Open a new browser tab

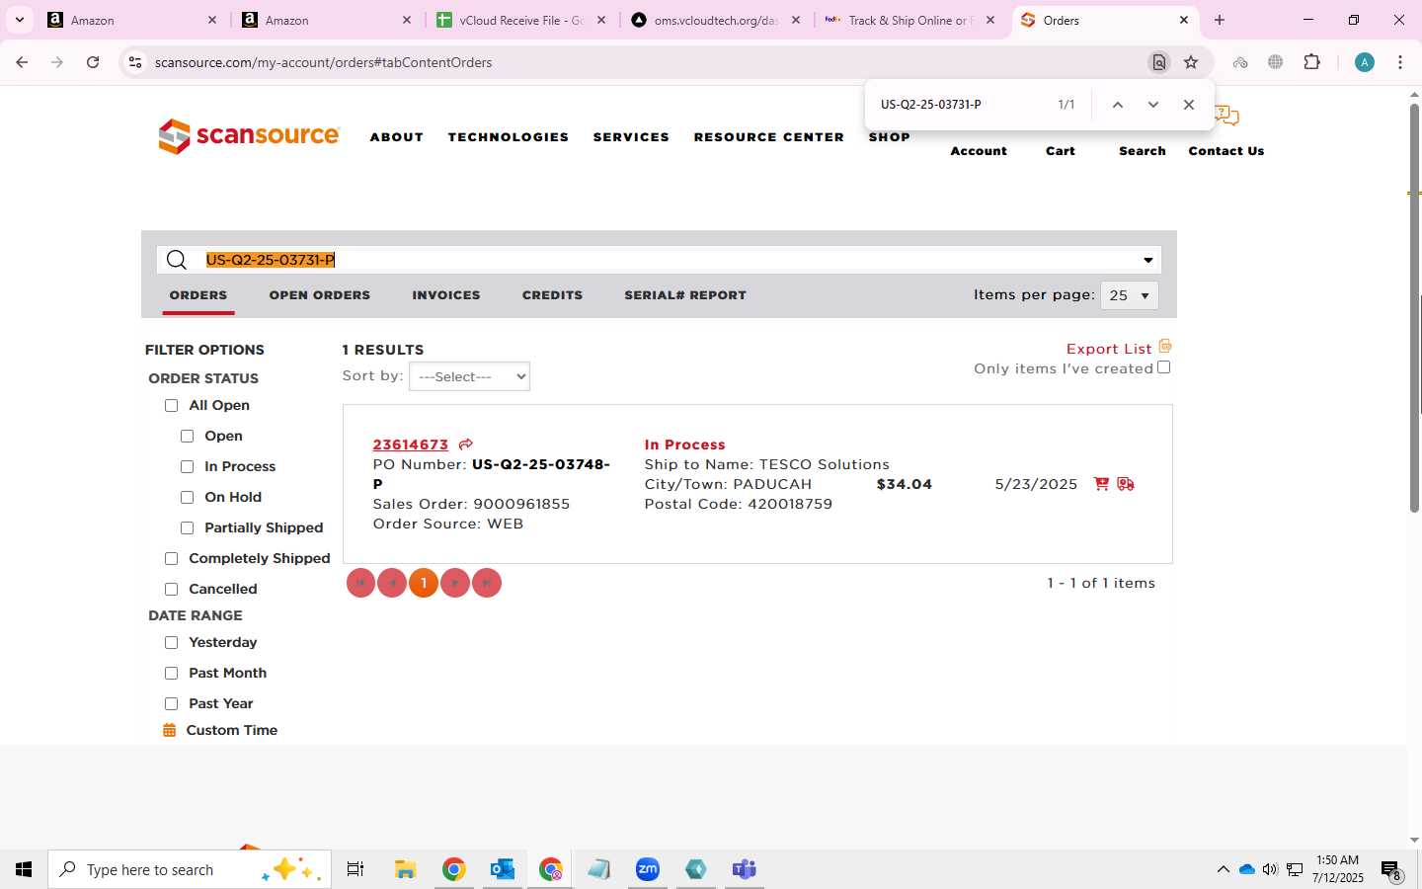1220,20
